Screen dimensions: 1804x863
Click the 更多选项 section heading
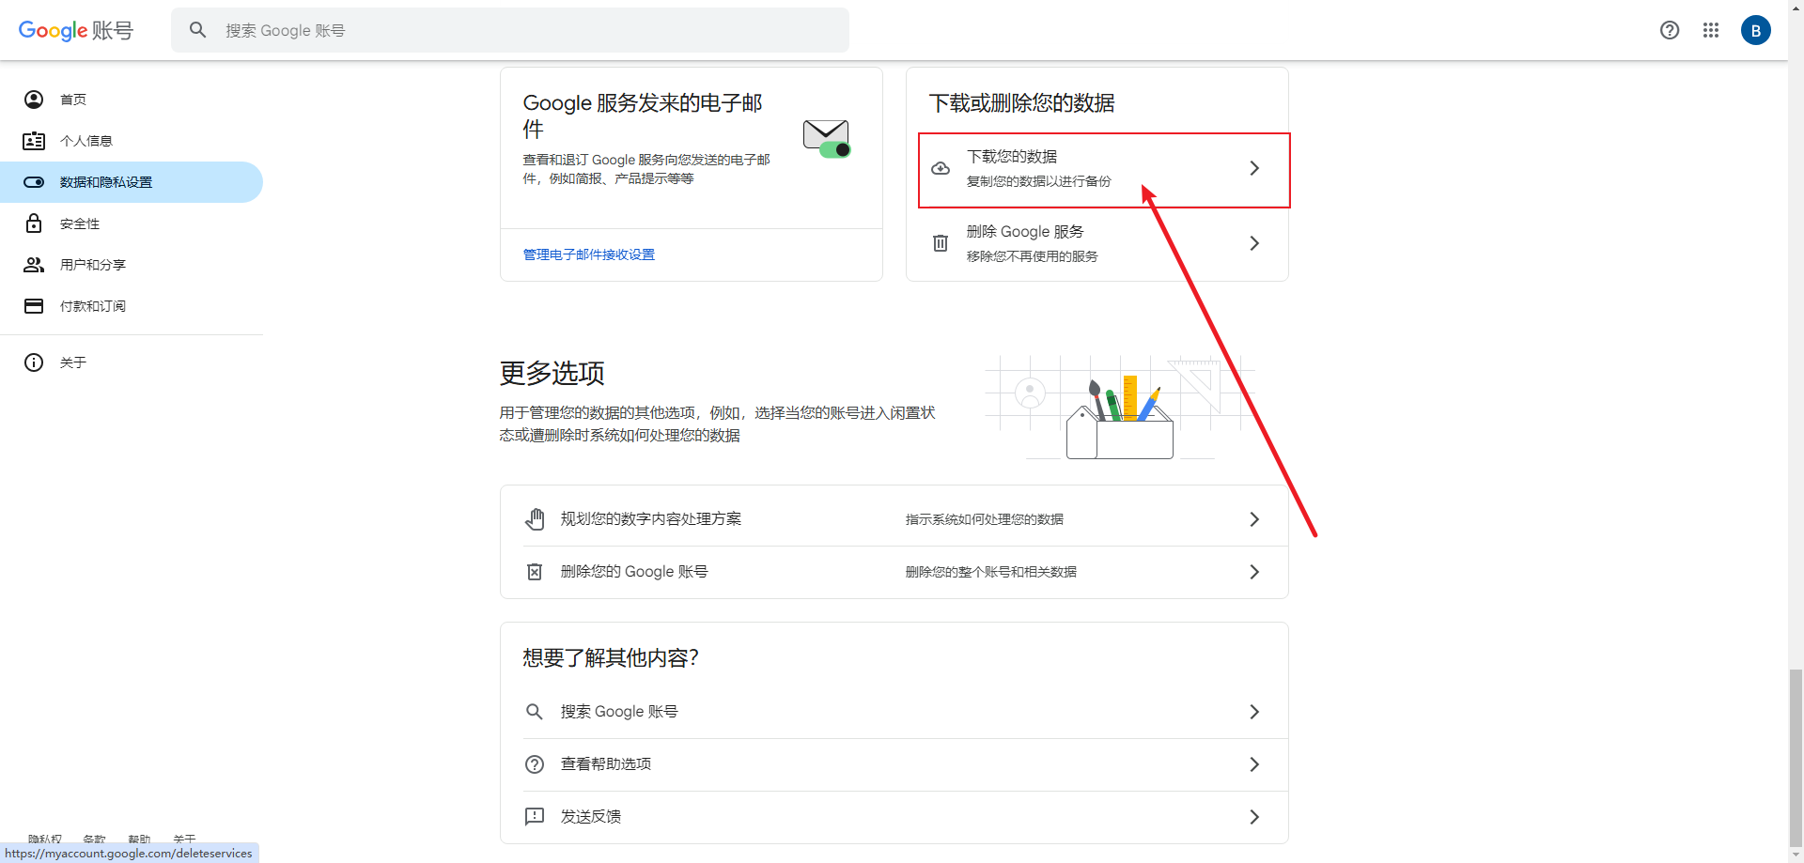[x=552, y=373]
